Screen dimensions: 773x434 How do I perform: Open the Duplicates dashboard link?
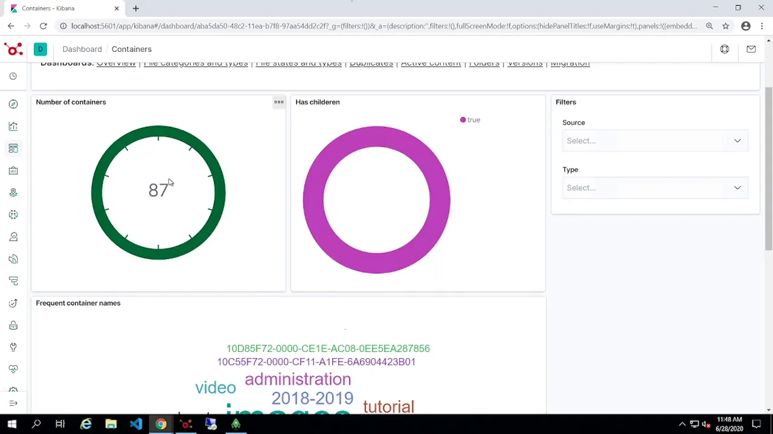coord(371,64)
